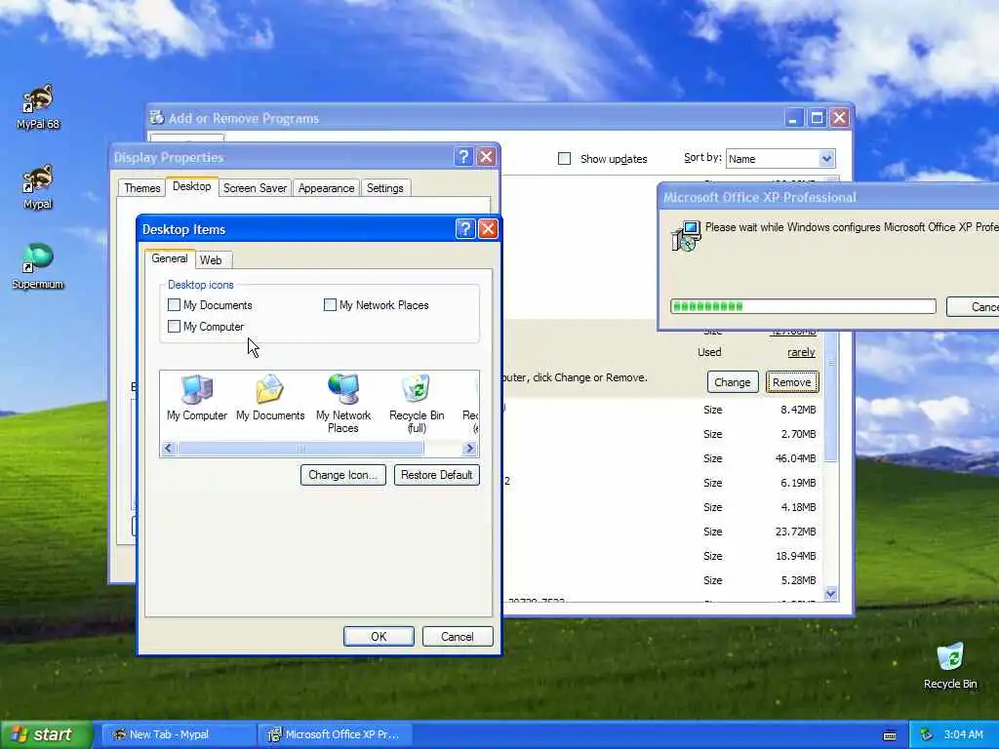Image resolution: width=999 pixels, height=749 pixels.
Task: Click the 2.70MB size entry
Action: (x=798, y=434)
